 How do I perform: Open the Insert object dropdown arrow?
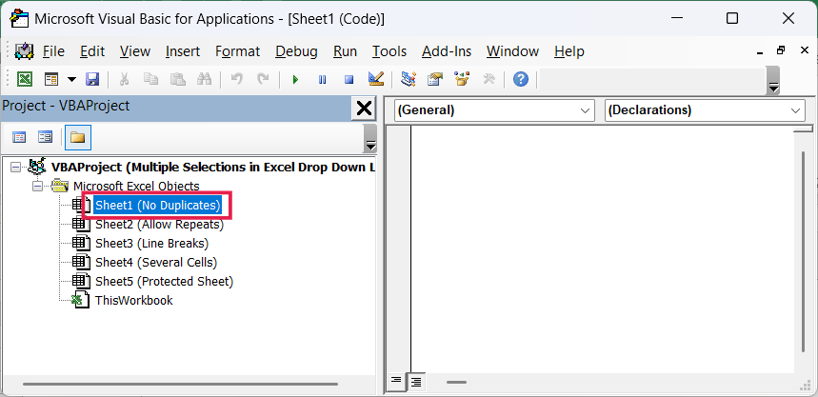tap(72, 79)
